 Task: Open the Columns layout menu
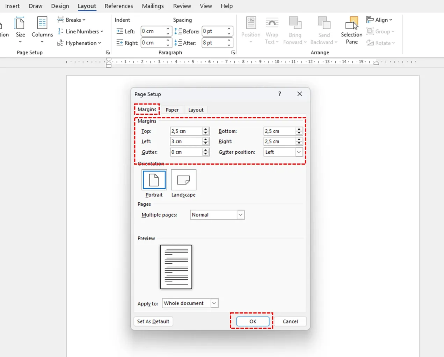42,30
